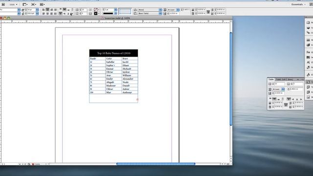Set text rotation 90° in the Control panel
The height and width of the screenshot is (176, 313).
pos(65,14)
